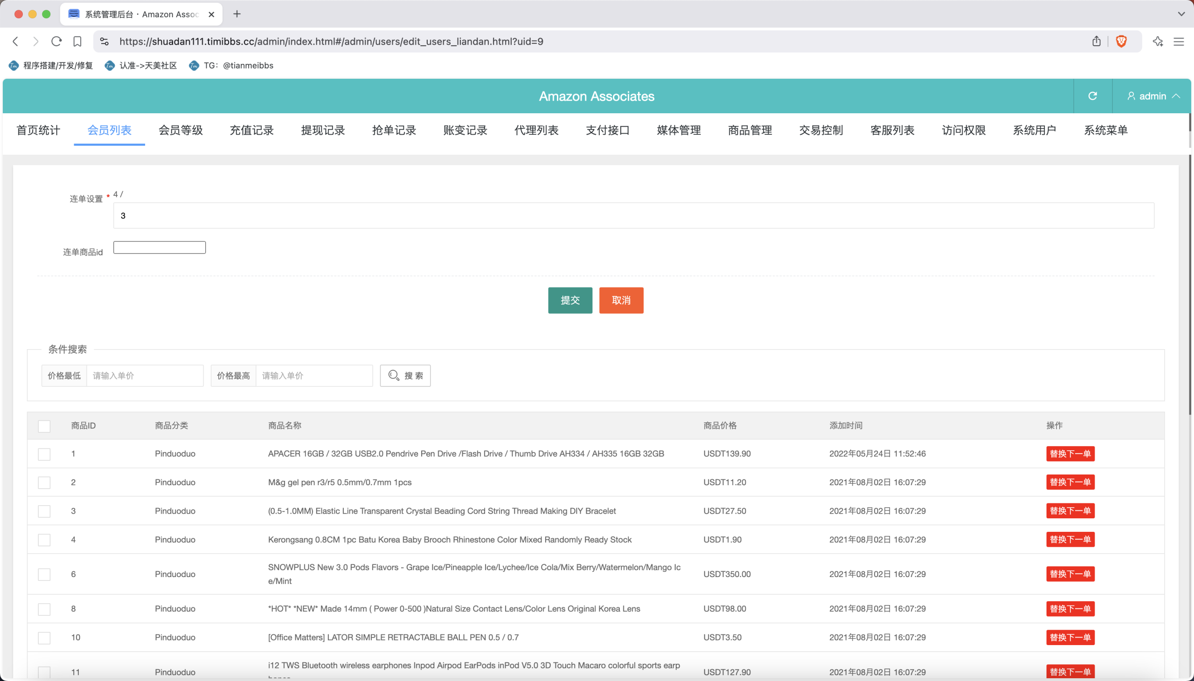Open the 会员等级 tab

tap(180, 130)
